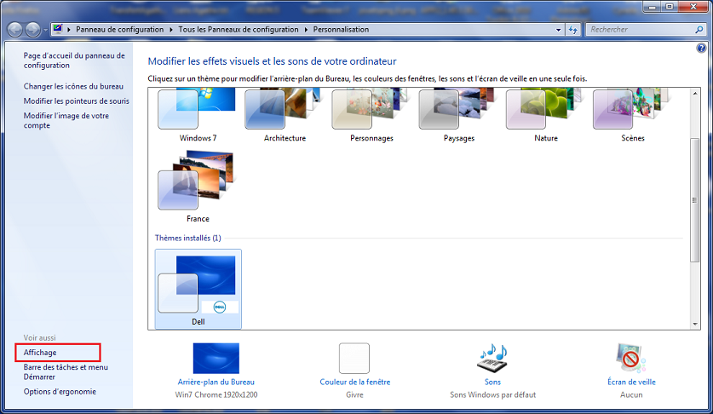
Task: Open the 'Écran de veille' link
Action: (631, 382)
